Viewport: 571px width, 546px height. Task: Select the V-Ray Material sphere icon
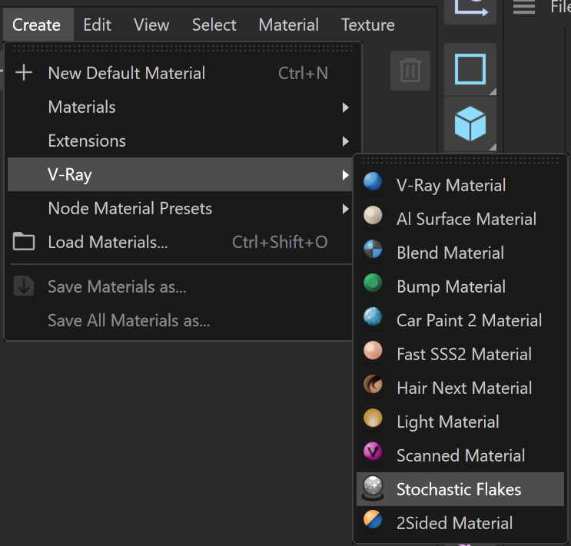[x=373, y=182]
